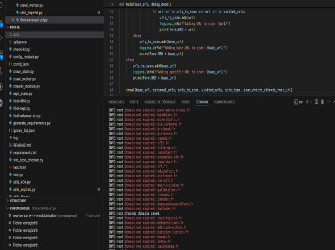335x250 pixels.
Task: Open the PORTS tab
Action: (186, 102)
